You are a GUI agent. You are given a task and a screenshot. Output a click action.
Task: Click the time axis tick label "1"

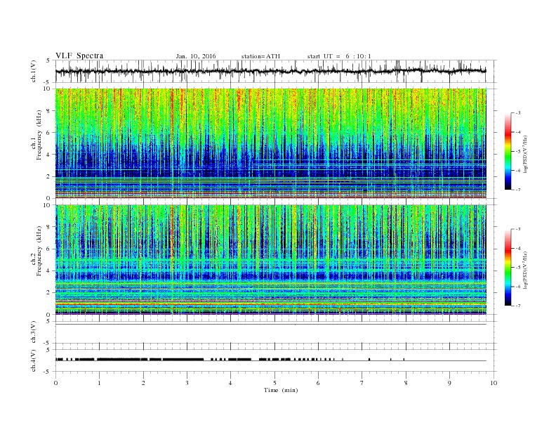click(99, 383)
